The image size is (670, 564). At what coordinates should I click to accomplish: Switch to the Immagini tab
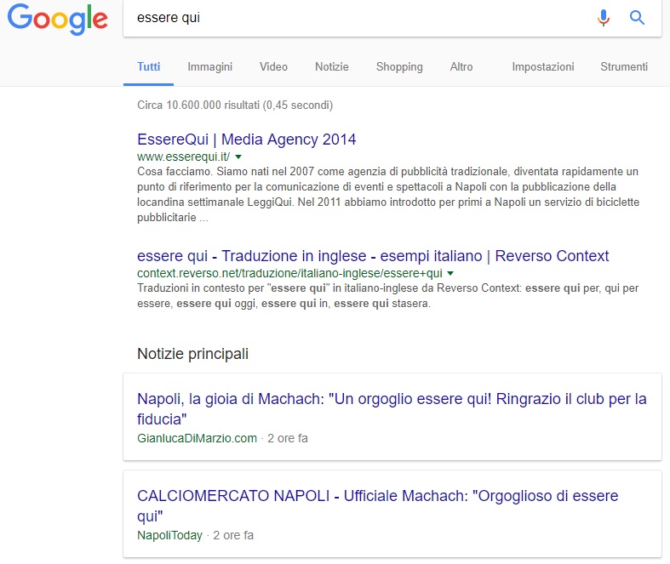tap(209, 67)
